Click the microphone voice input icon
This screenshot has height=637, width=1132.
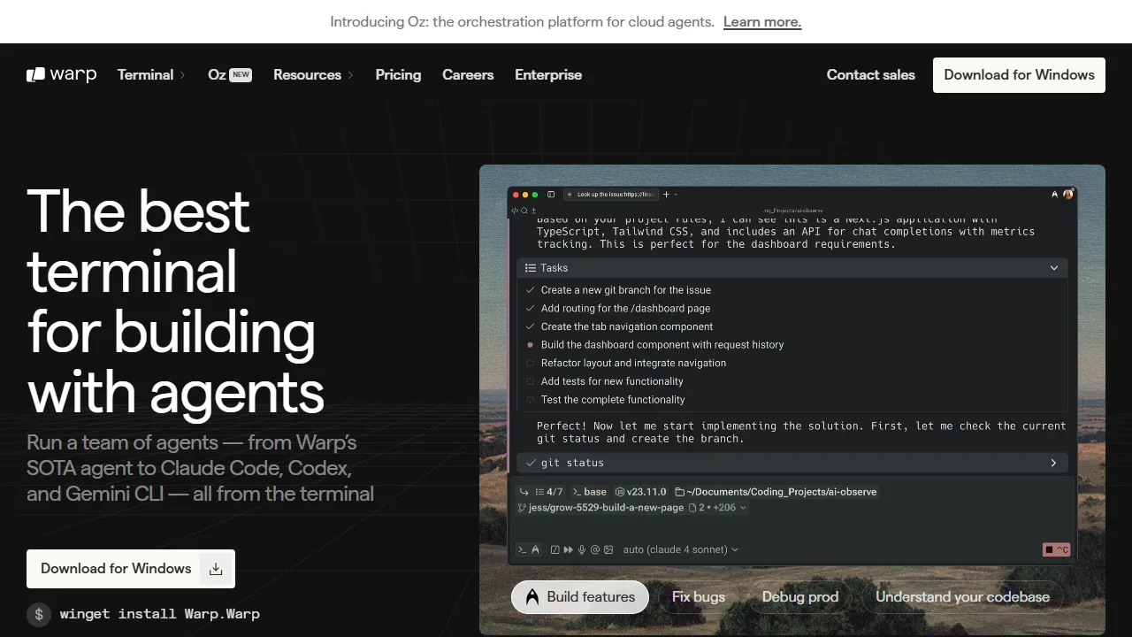(x=582, y=549)
